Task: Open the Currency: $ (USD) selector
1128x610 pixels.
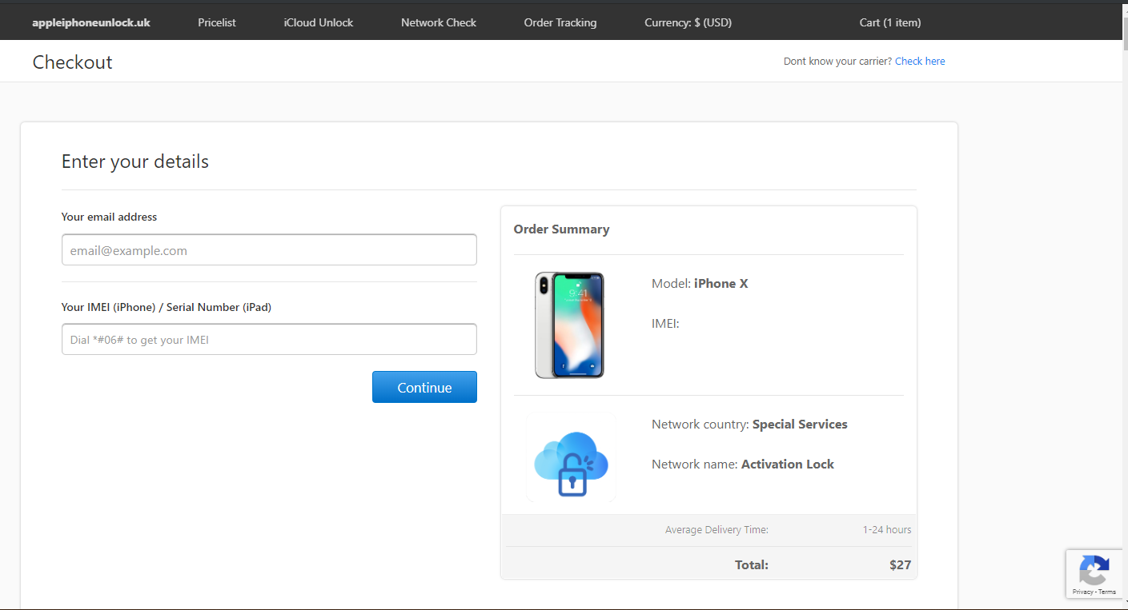Action: 688,22
